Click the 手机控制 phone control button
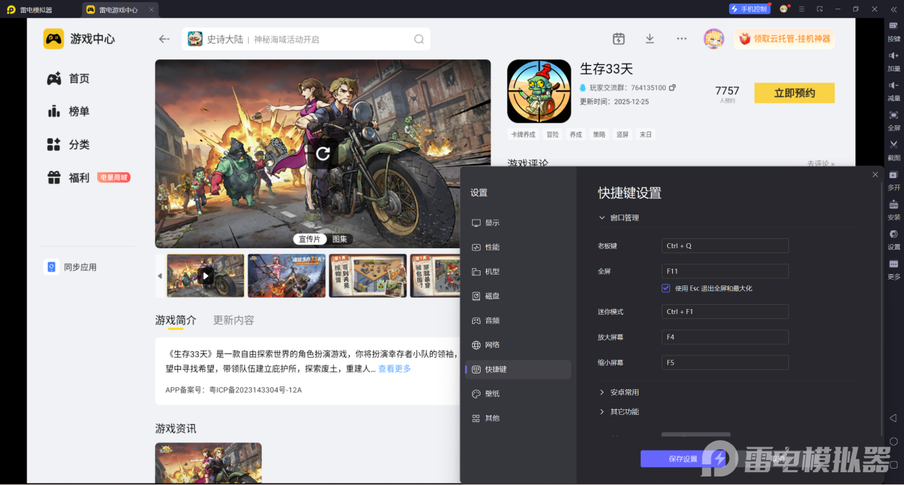The height and width of the screenshot is (485, 904). [749, 9]
